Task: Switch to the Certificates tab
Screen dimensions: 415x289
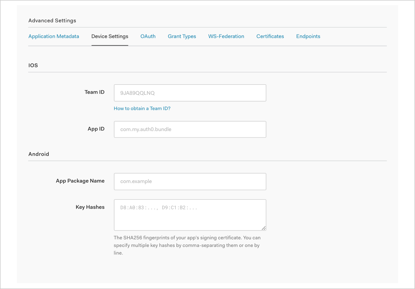Action: (x=270, y=36)
